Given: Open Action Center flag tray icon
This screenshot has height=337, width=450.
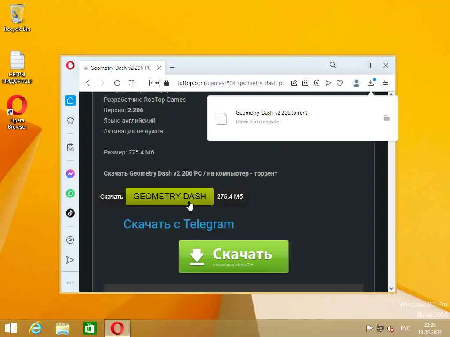Looking at the screenshot, I should pos(369,328).
